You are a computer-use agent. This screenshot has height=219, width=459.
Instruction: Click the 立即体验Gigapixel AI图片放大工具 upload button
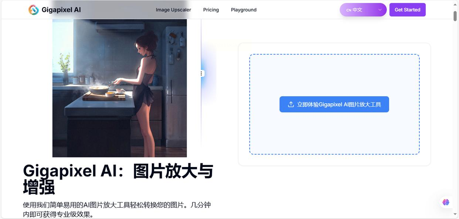(334, 104)
